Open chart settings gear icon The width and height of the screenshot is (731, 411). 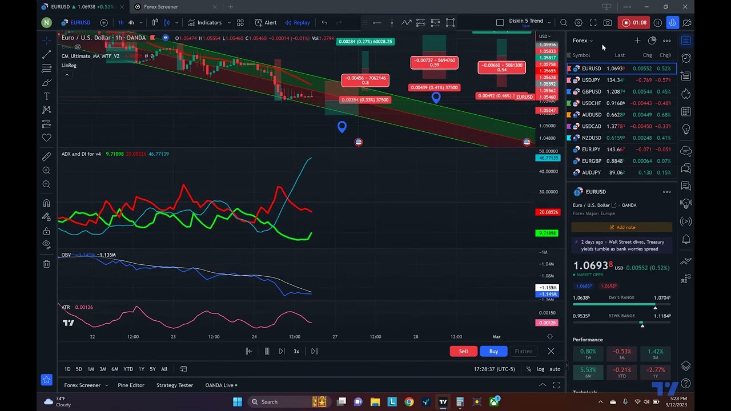pyautogui.click(x=579, y=23)
